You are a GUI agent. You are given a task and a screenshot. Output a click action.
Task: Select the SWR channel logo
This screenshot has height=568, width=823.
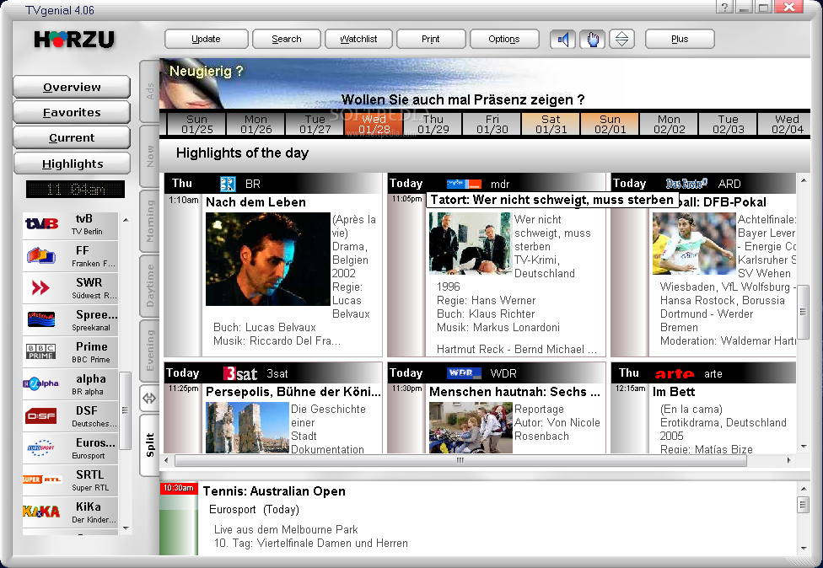pos(40,287)
